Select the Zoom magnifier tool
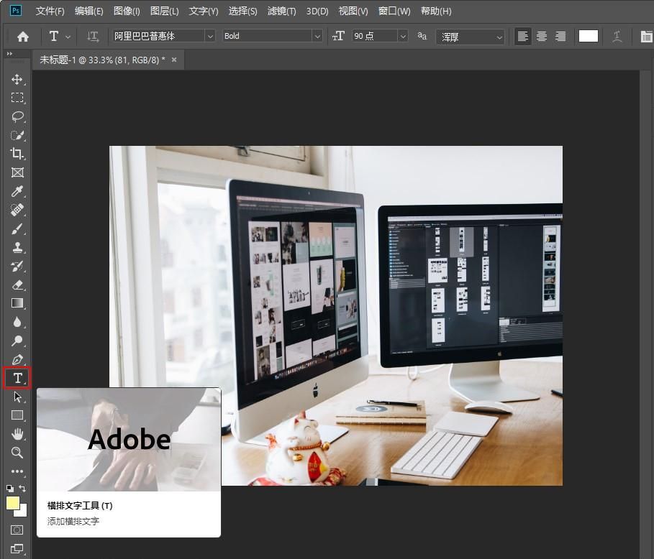 click(17, 453)
